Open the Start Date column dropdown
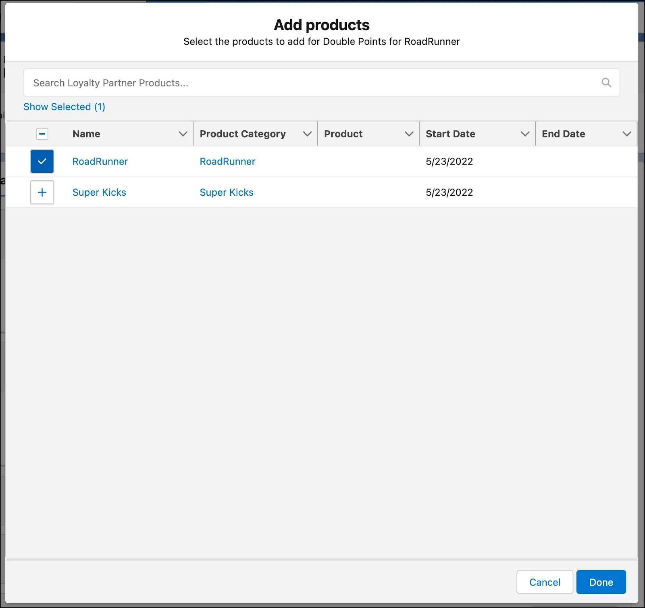645x608 pixels. tap(525, 134)
